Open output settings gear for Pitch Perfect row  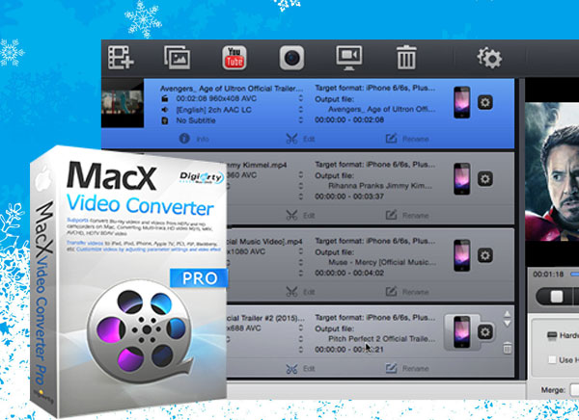pyautogui.click(x=485, y=332)
